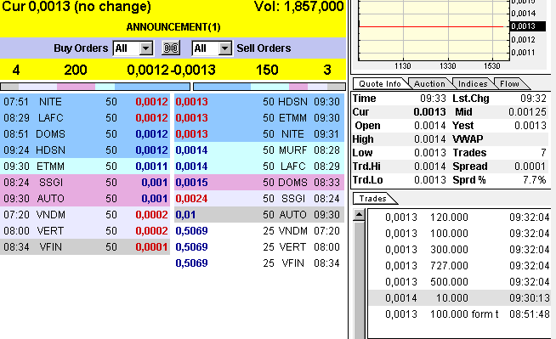Select buy order row ETMM 09:30
Screen dimensions: 556x339
click(85, 167)
